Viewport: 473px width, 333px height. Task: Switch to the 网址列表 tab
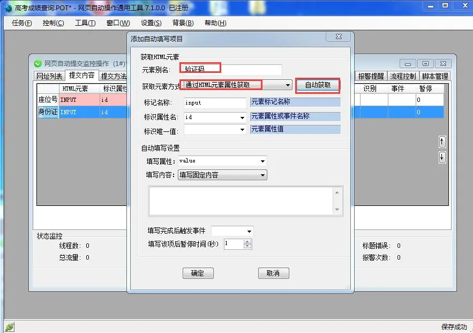(x=49, y=76)
